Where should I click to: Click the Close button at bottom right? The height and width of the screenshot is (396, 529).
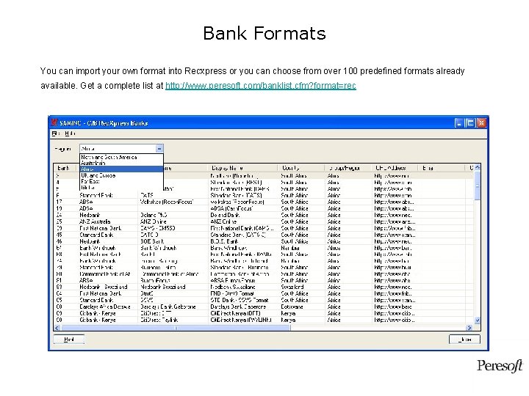coord(464,339)
